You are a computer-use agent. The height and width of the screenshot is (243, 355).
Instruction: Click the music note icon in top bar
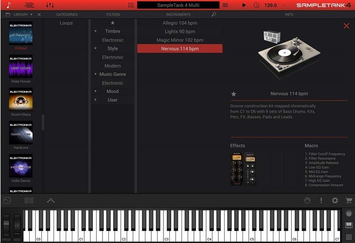pyautogui.click(x=8, y=5)
